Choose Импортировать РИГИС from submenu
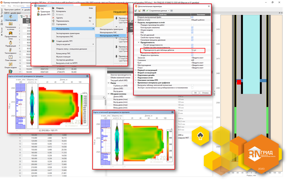288x182 pixels. [x=109, y=36]
